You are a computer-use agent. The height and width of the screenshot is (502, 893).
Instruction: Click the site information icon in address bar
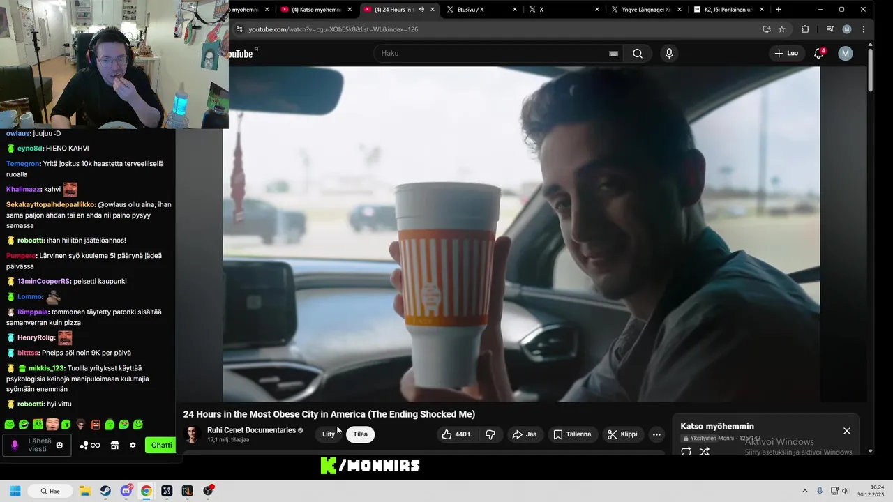tap(239, 29)
